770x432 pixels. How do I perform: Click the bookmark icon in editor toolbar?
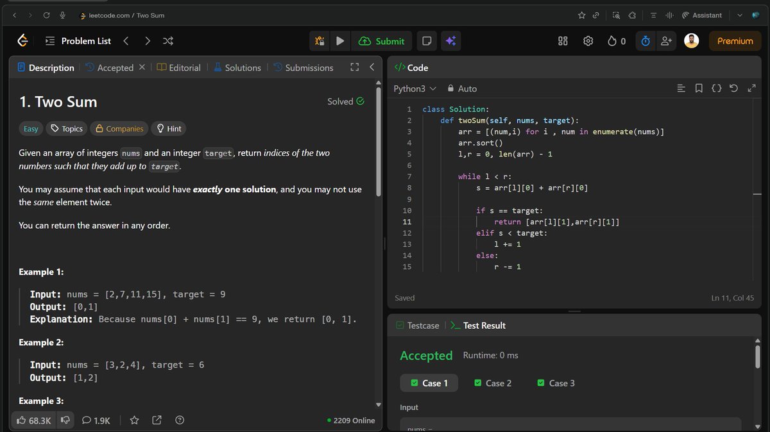(x=699, y=88)
